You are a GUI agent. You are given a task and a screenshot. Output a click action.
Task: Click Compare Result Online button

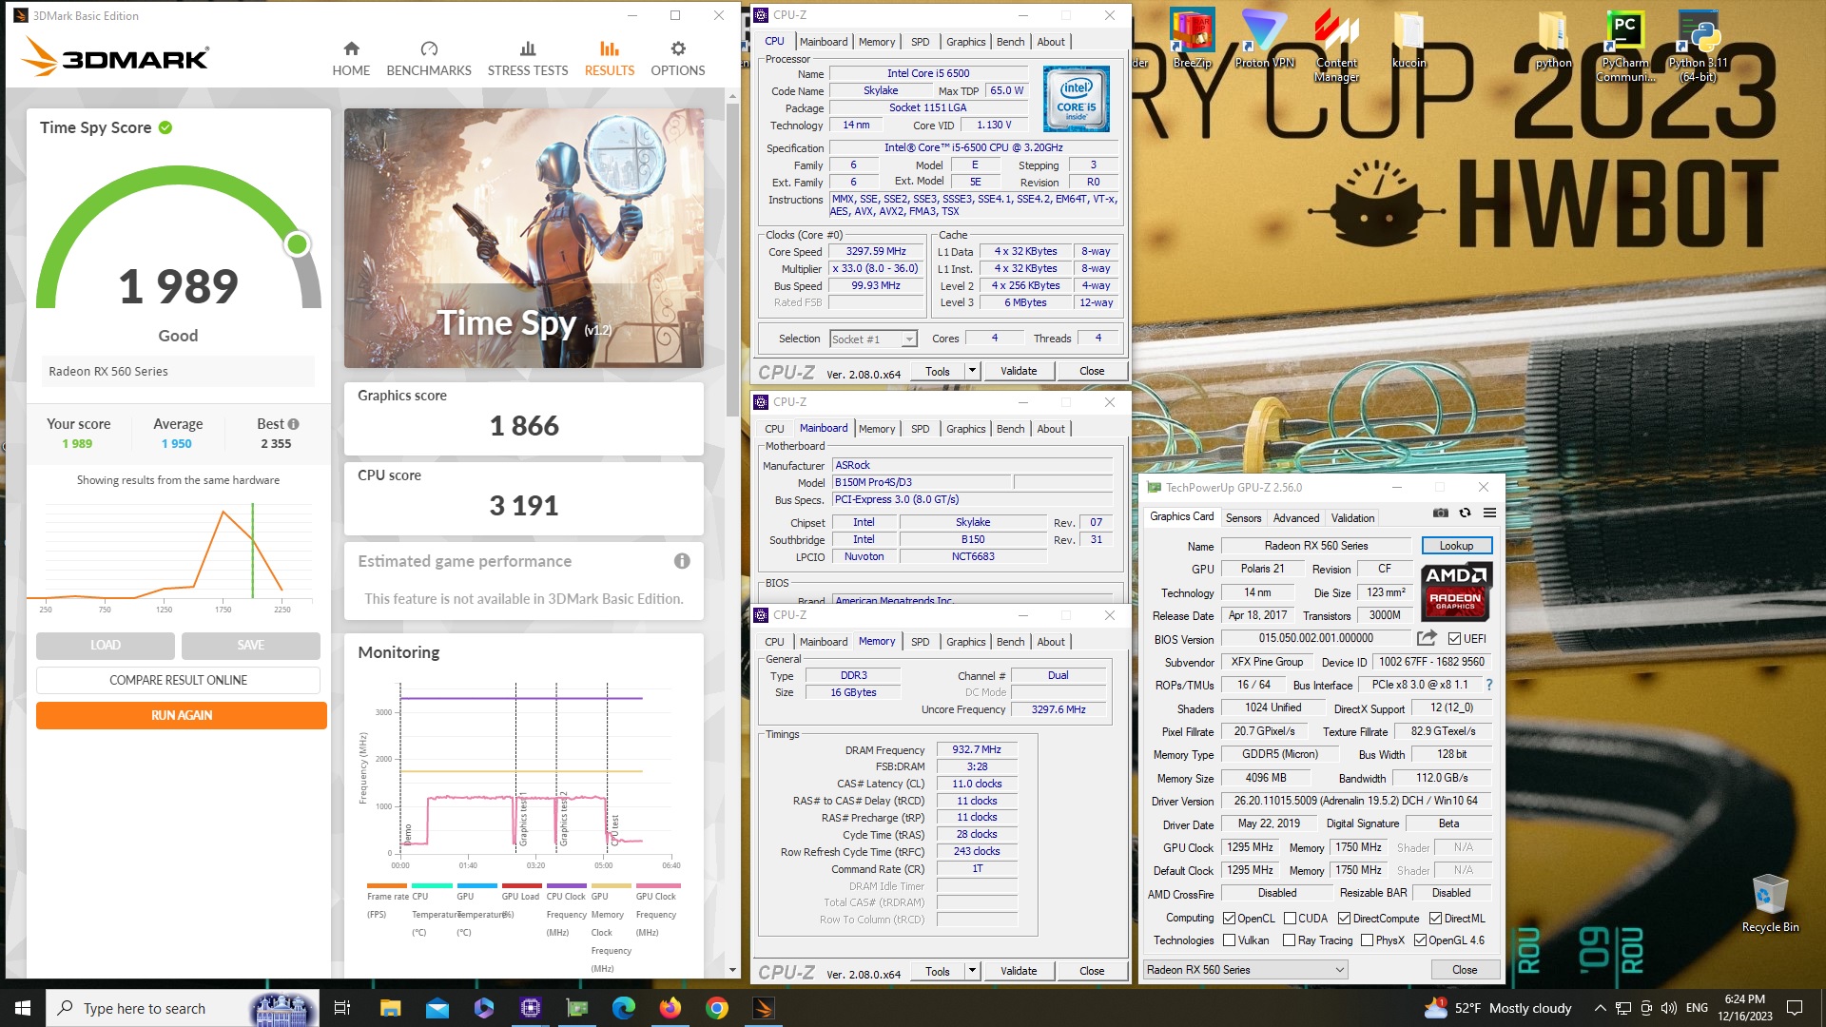pos(178,680)
